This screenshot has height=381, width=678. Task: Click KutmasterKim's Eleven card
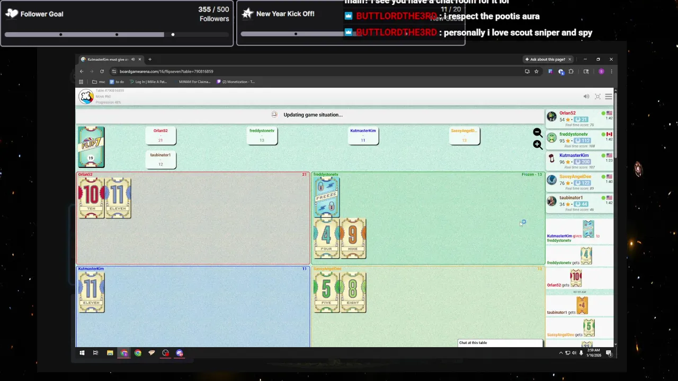(91, 292)
